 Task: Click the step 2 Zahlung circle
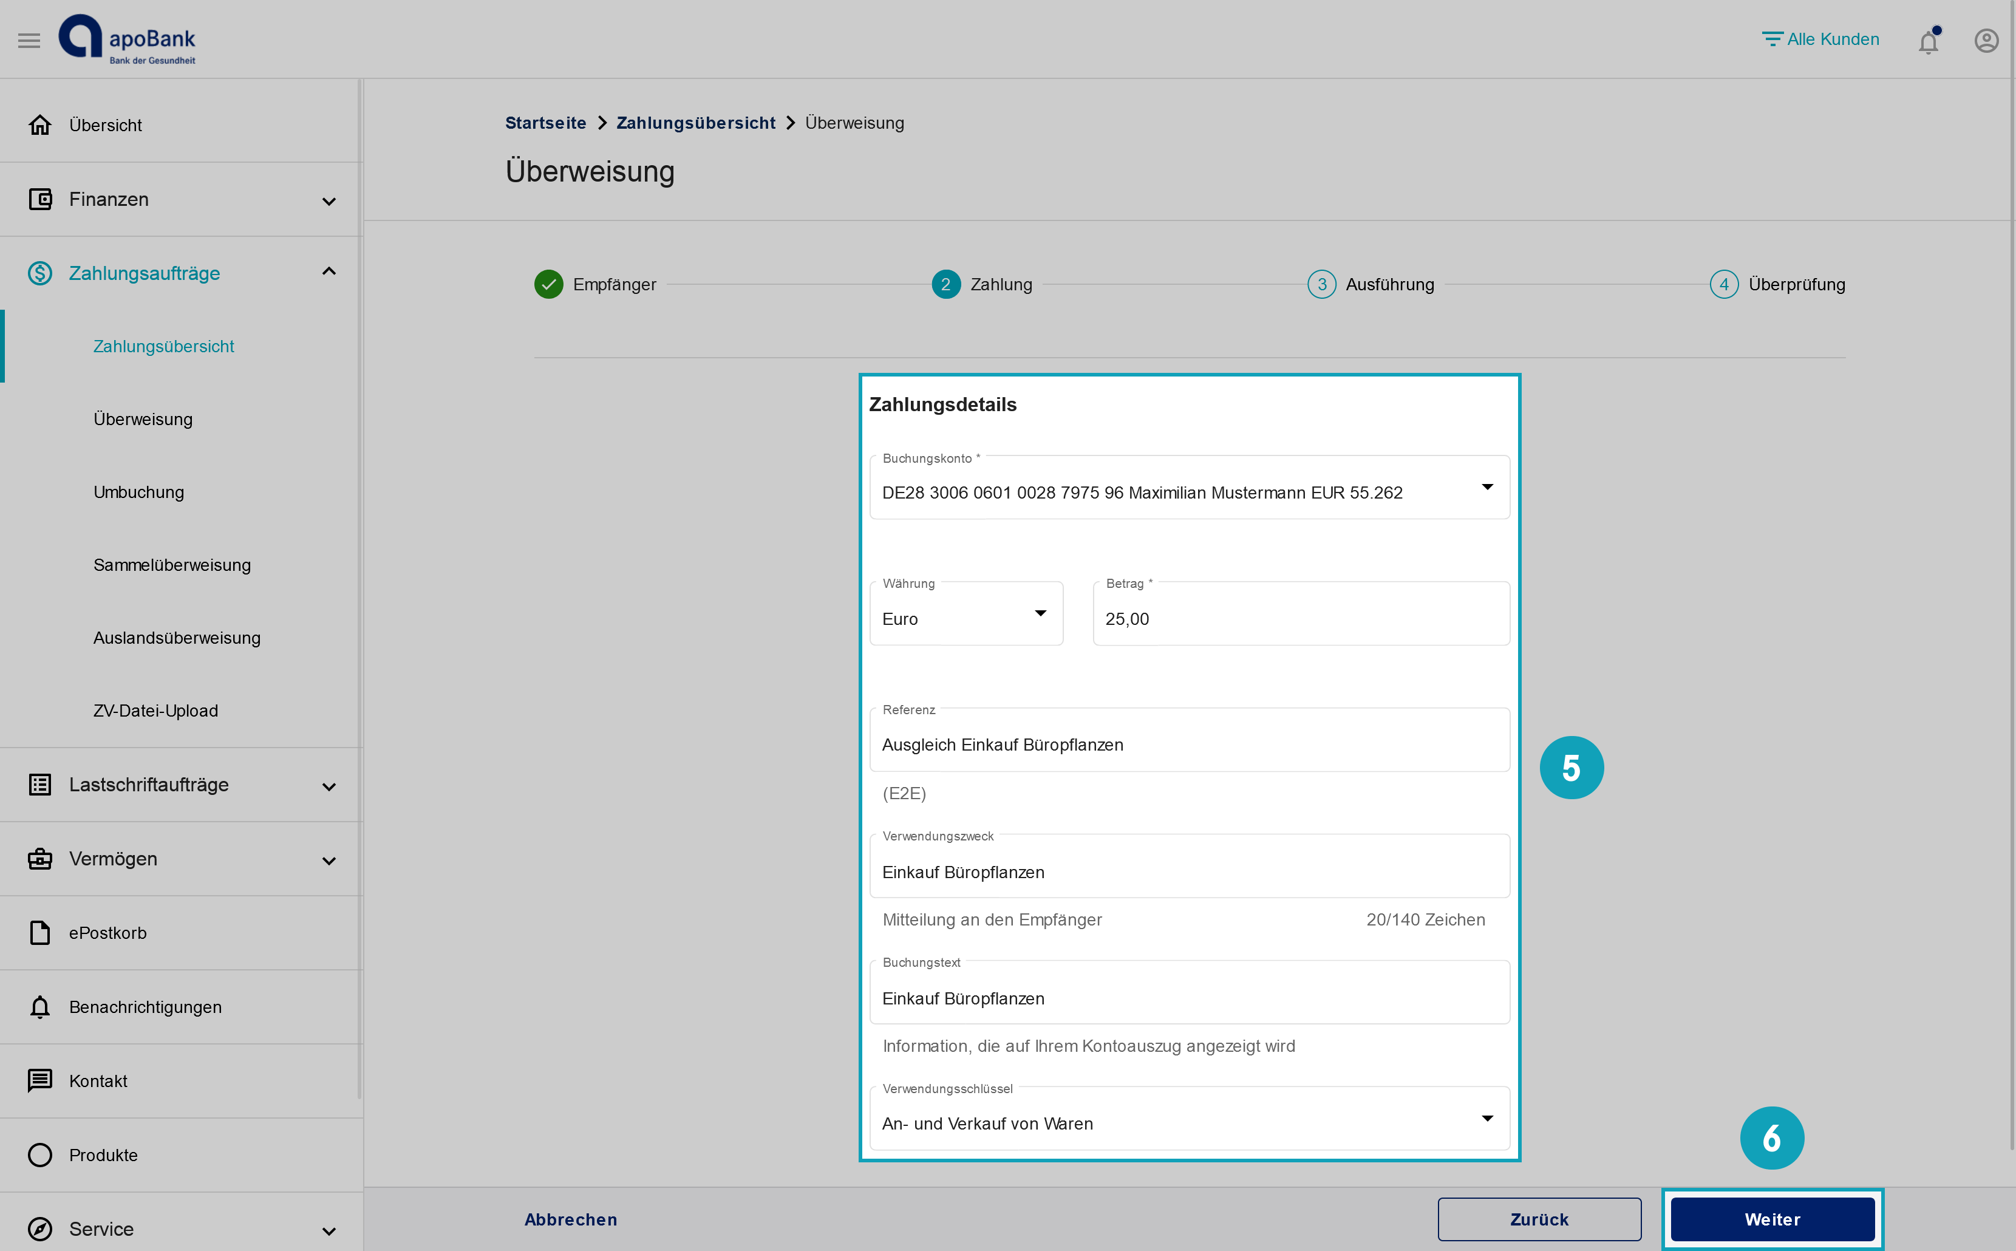945,284
